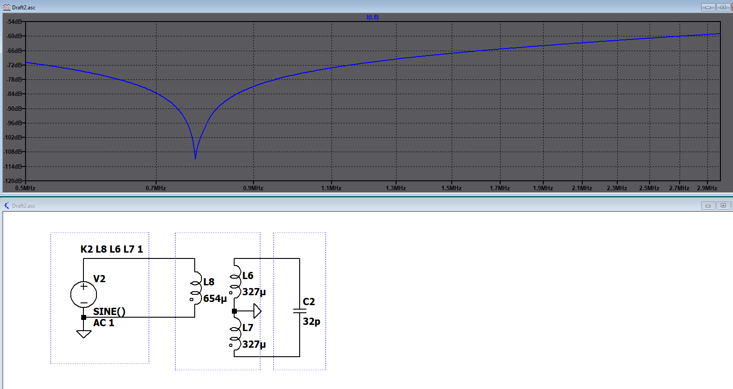Open the waveform window's system menu icon
The height and width of the screenshot is (389, 733).
pos(6,7)
